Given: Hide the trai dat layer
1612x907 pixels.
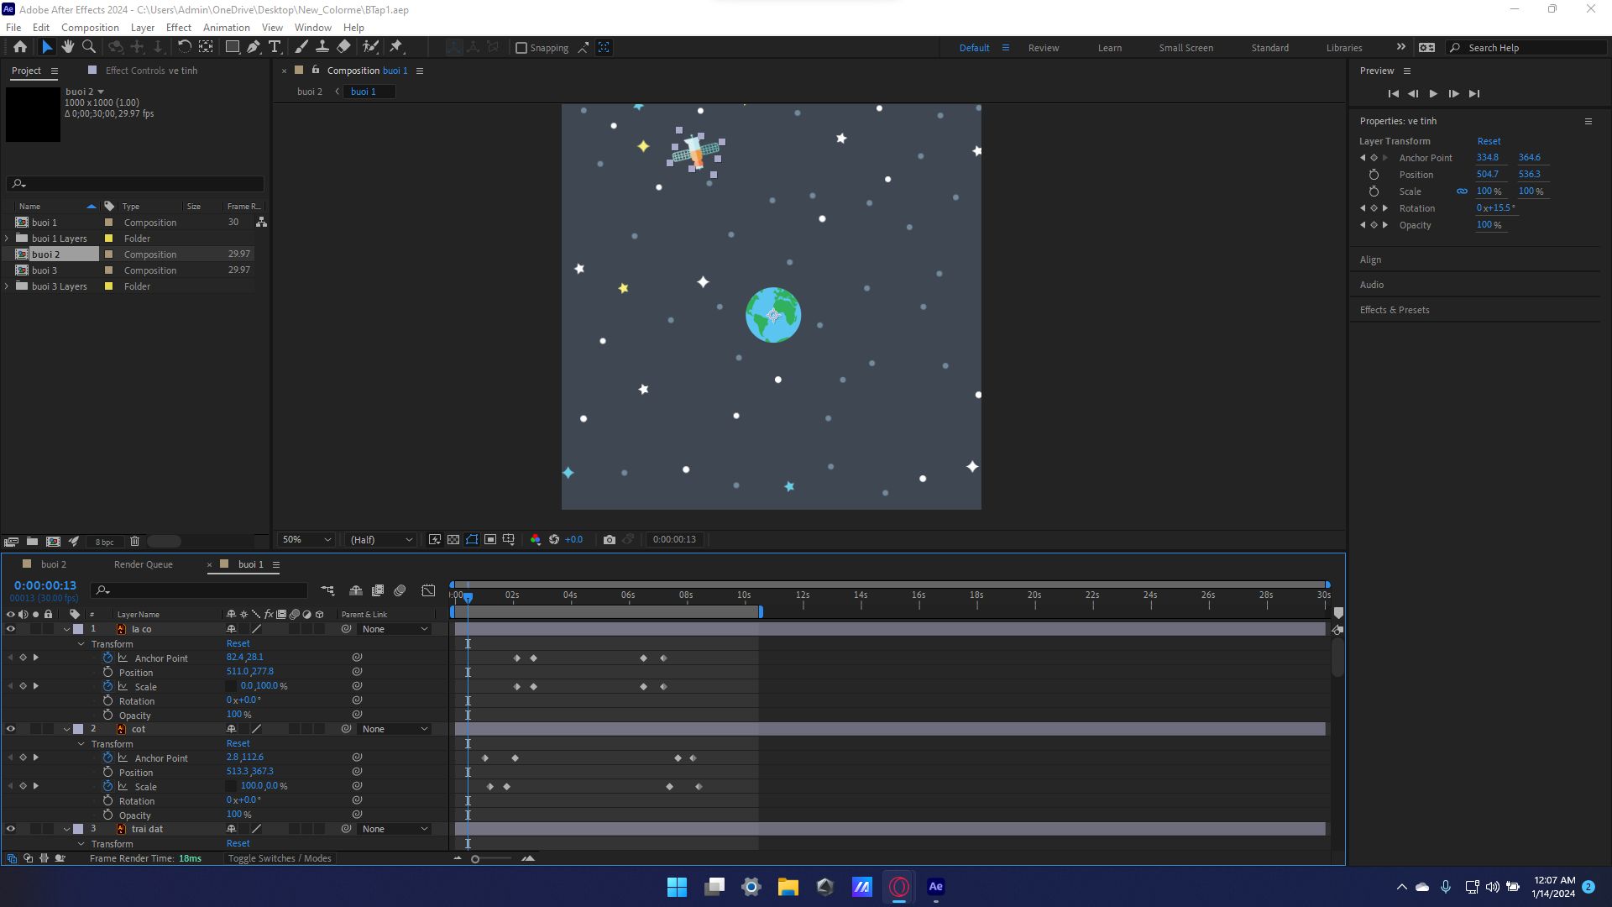Looking at the screenshot, I should 11,829.
